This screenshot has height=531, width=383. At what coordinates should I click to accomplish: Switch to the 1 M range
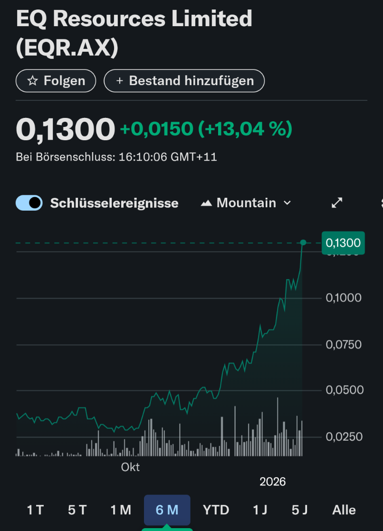click(x=120, y=510)
